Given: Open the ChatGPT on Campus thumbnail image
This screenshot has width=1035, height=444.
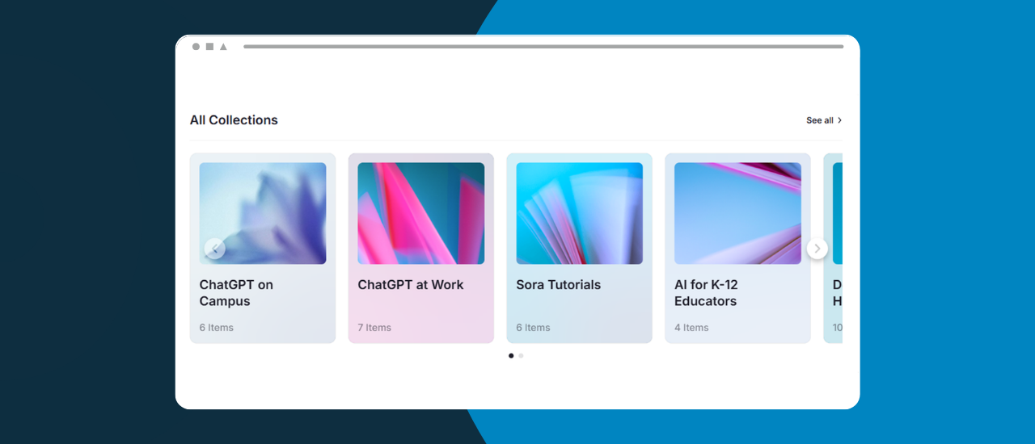Looking at the screenshot, I should 263,213.
